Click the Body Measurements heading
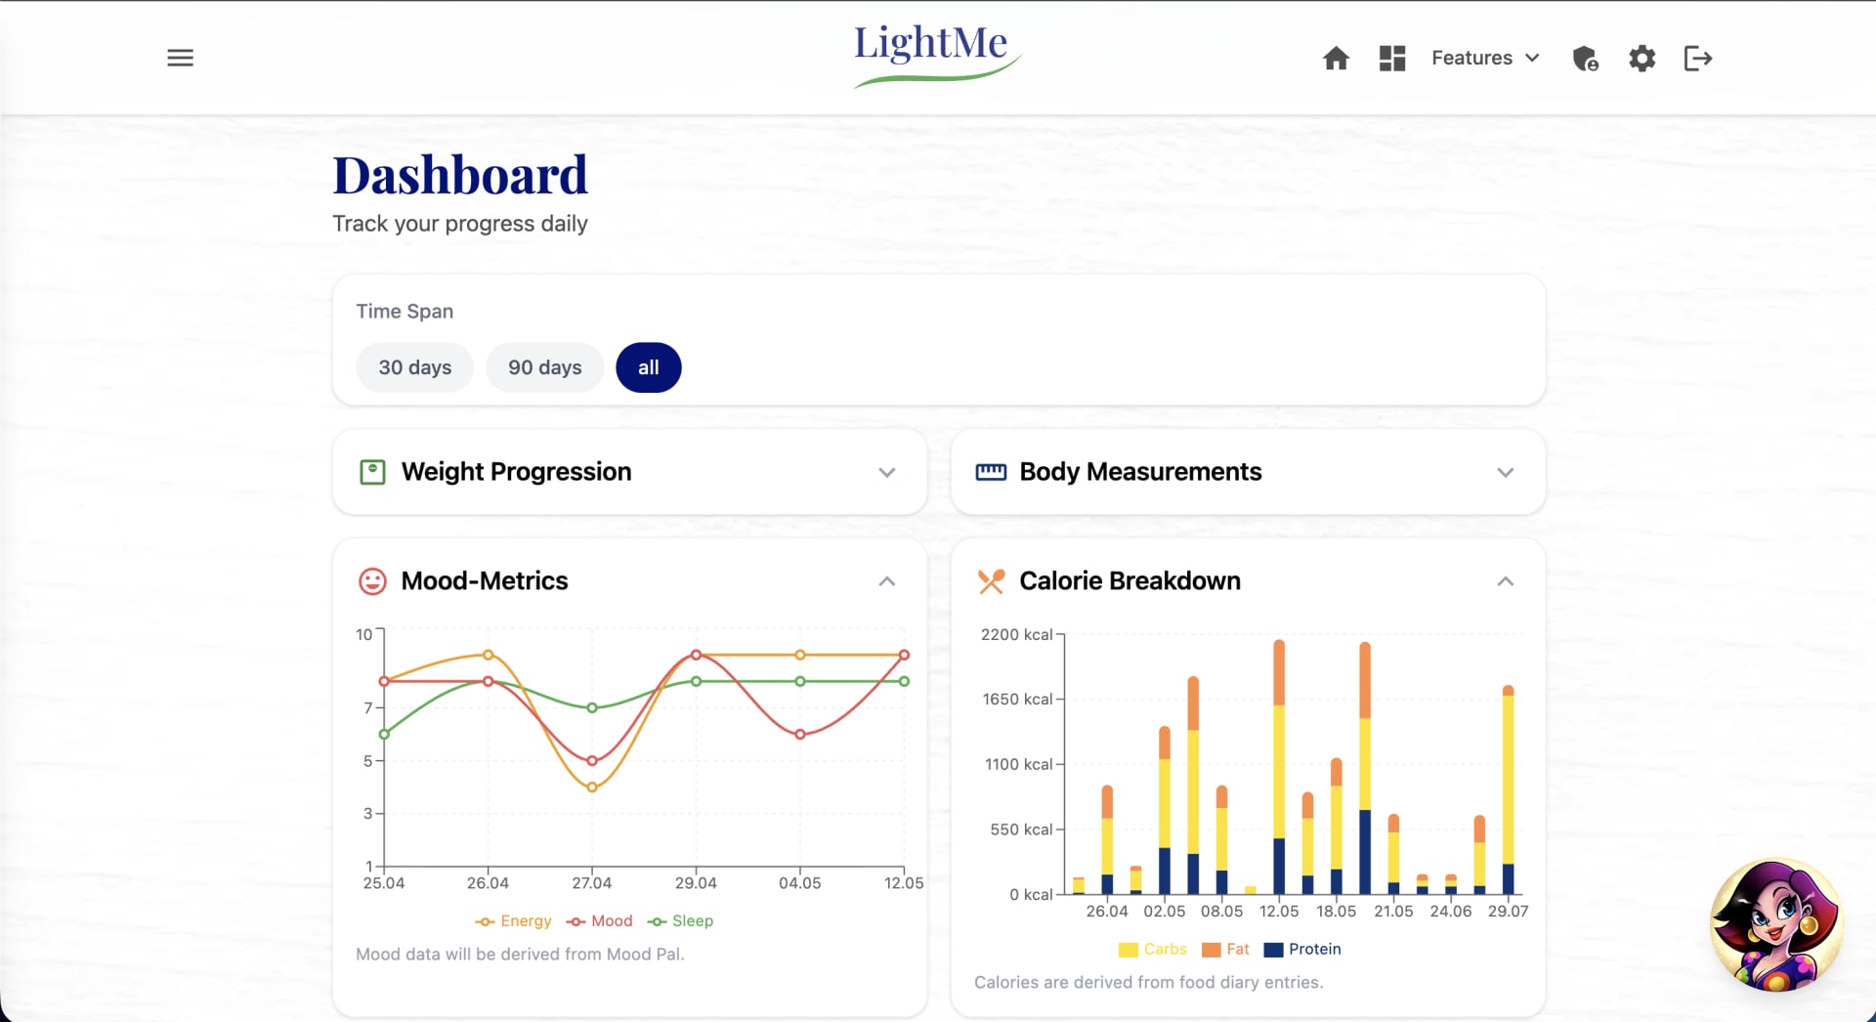 1140,472
